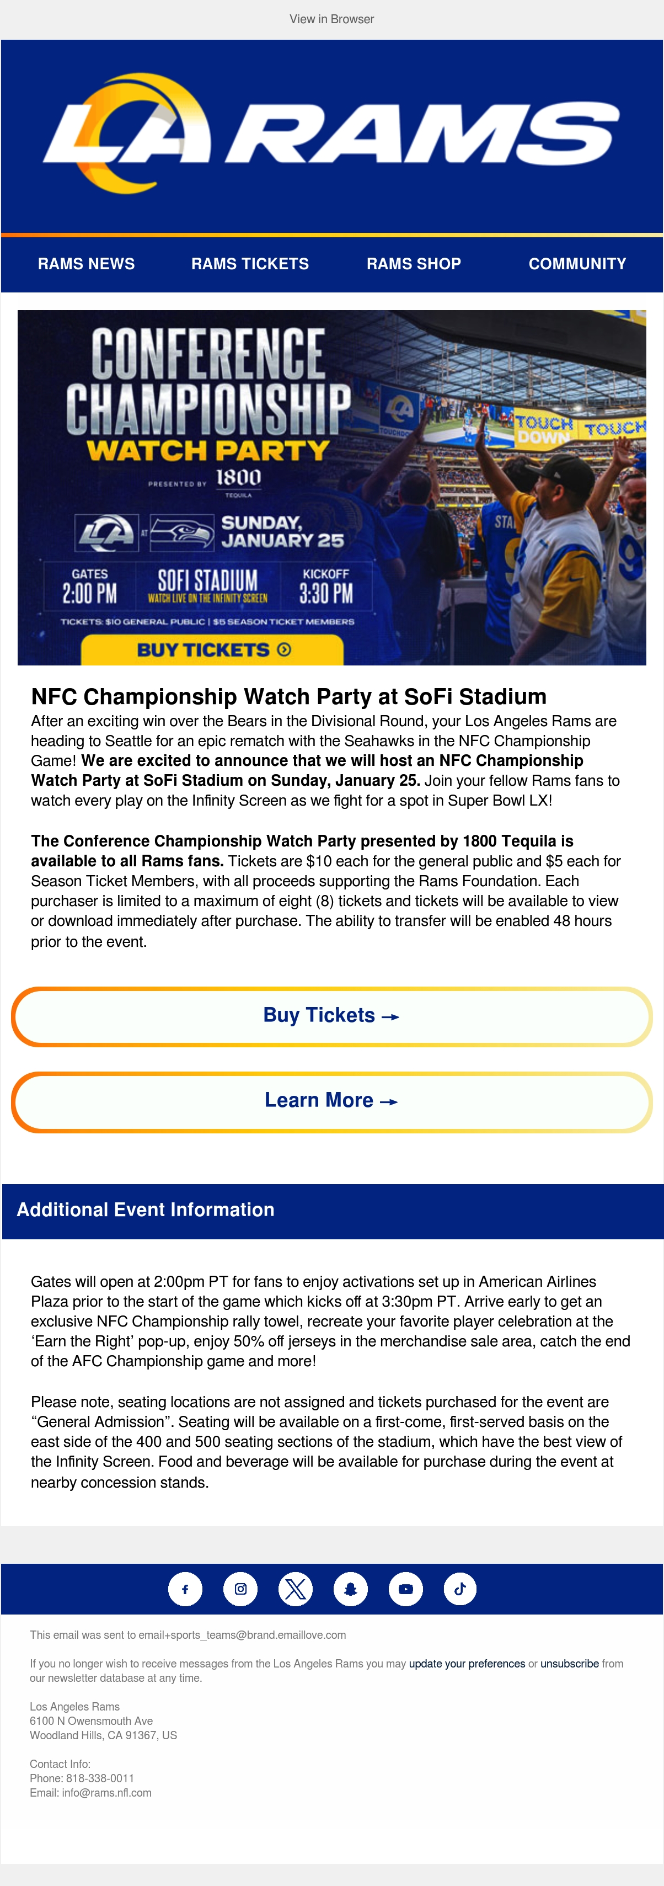
Task: Follow the View in Browser link
Action: [x=331, y=19]
